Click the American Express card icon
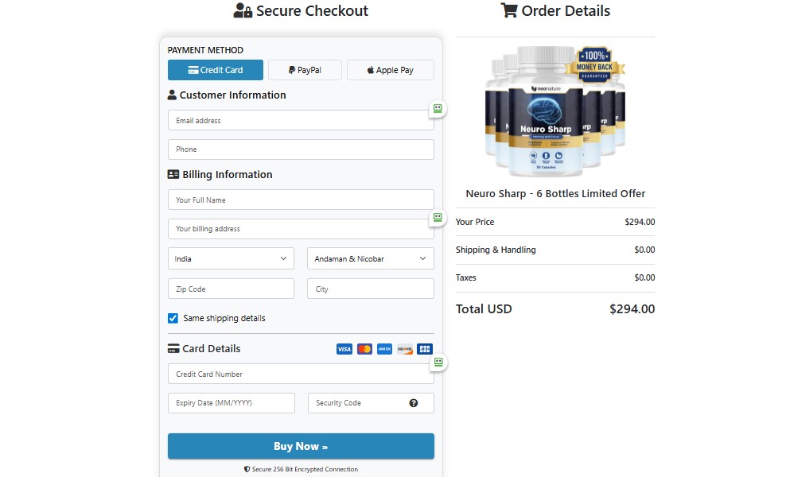Viewport: 786px width, 477px height. [x=384, y=349]
